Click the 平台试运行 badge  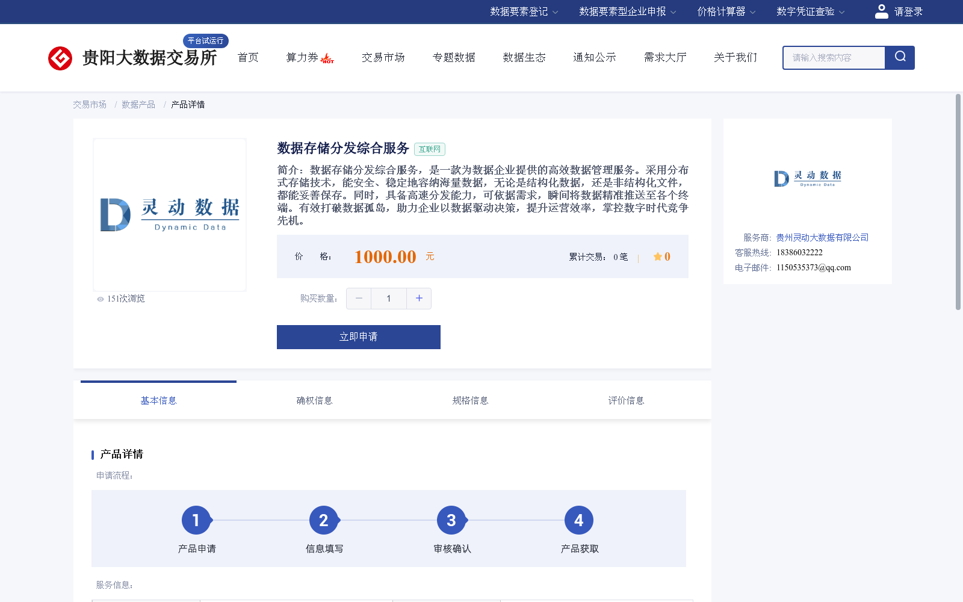tap(205, 41)
